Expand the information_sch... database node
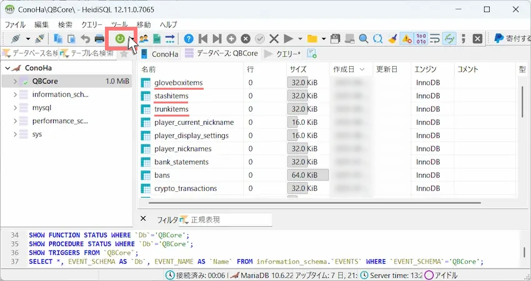The width and height of the screenshot is (531, 281). (x=15, y=95)
